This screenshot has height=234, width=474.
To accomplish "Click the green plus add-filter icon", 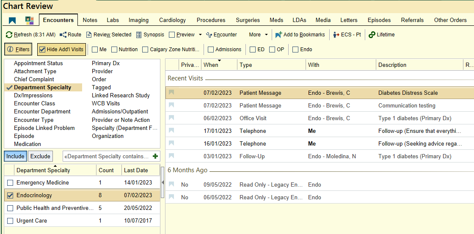I will [155, 156].
